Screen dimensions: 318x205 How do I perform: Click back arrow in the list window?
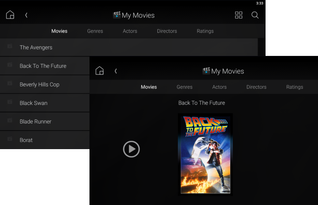click(26, 15)
